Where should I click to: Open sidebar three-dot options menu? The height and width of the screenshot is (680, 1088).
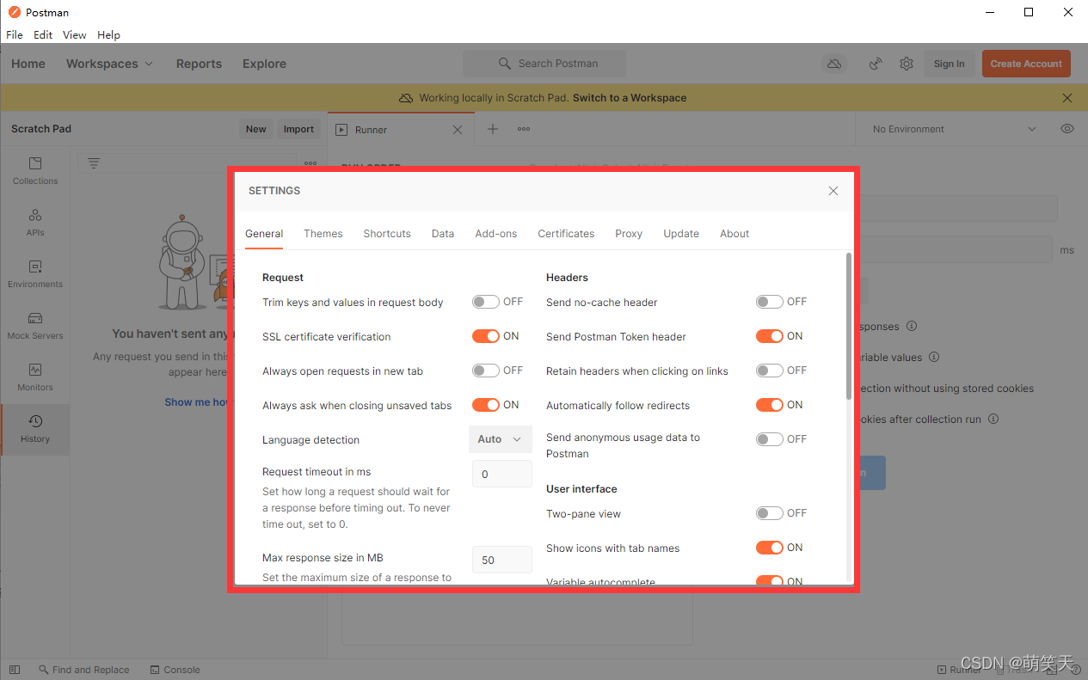point(310,163)
